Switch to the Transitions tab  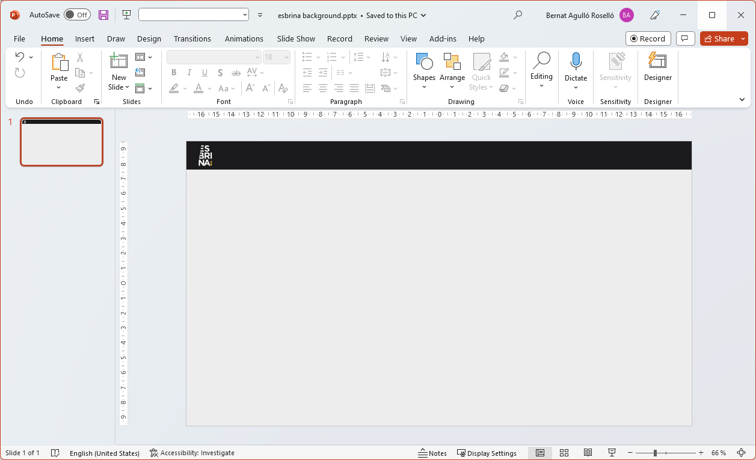click(x=192, y=39)
